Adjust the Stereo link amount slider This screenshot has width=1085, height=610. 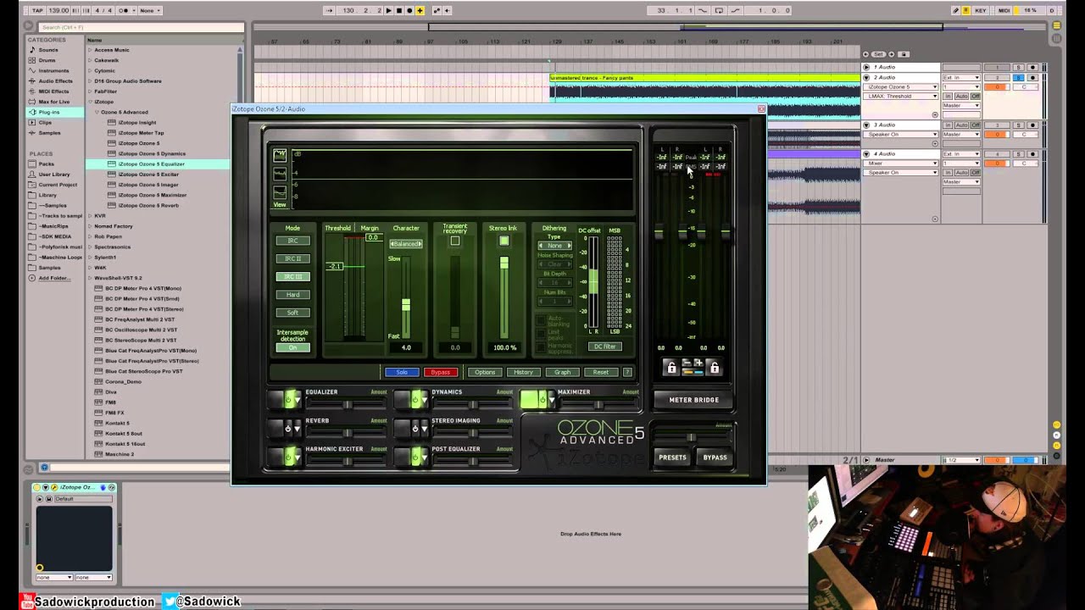(x=504, y=263)
